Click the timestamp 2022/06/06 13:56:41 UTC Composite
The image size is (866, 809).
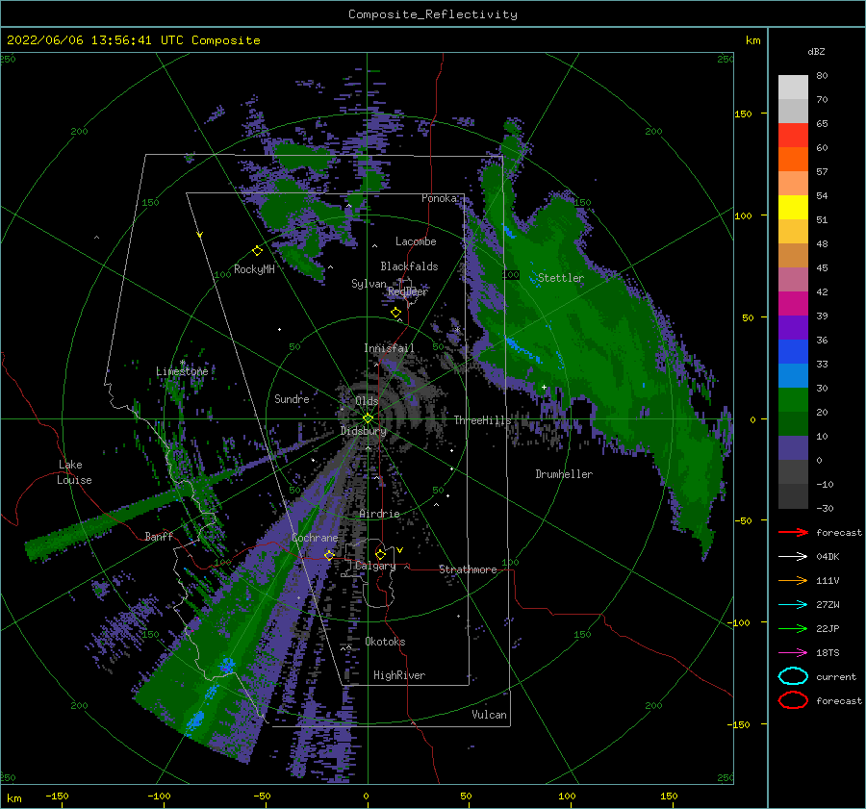click(x=133, y=40)
